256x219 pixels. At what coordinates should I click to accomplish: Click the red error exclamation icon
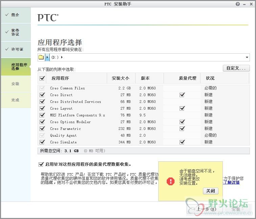171,181
